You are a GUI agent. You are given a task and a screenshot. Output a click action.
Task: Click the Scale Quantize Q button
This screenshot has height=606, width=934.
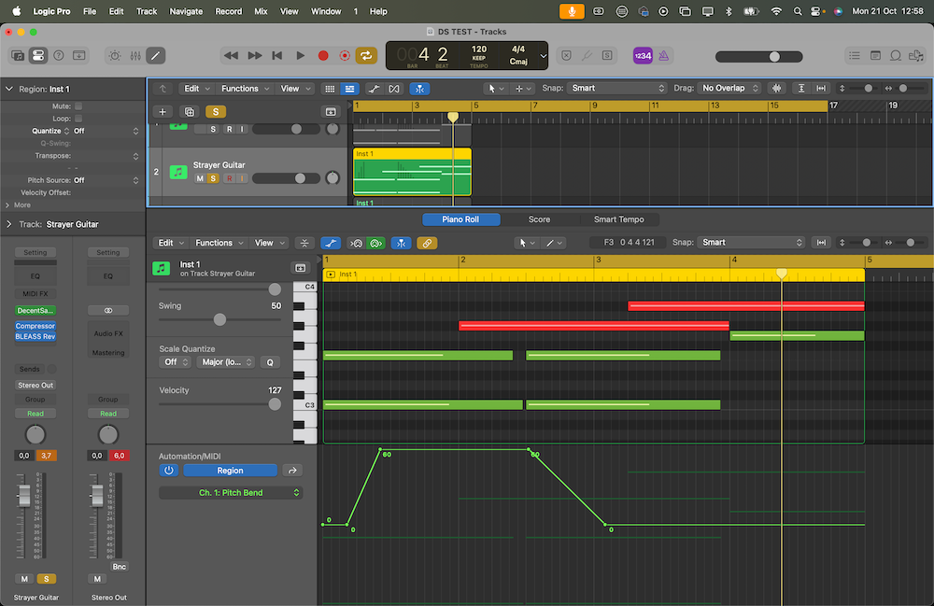pyautogui.click(x=270, y=362)
